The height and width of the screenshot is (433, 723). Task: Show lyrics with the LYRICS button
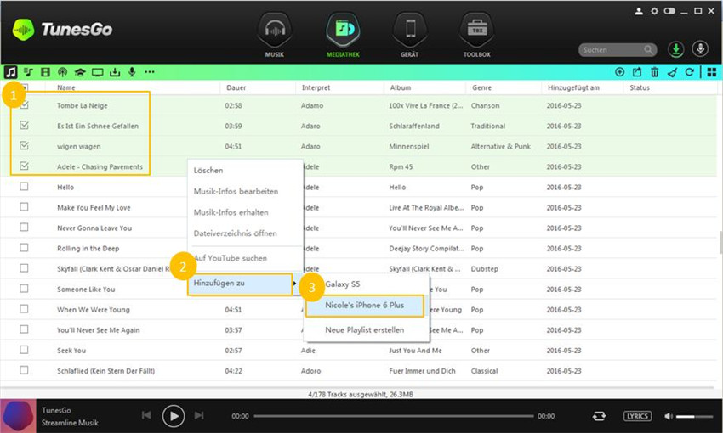[637, 416]
